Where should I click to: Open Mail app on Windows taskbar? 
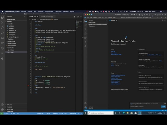tap(135, 113)
